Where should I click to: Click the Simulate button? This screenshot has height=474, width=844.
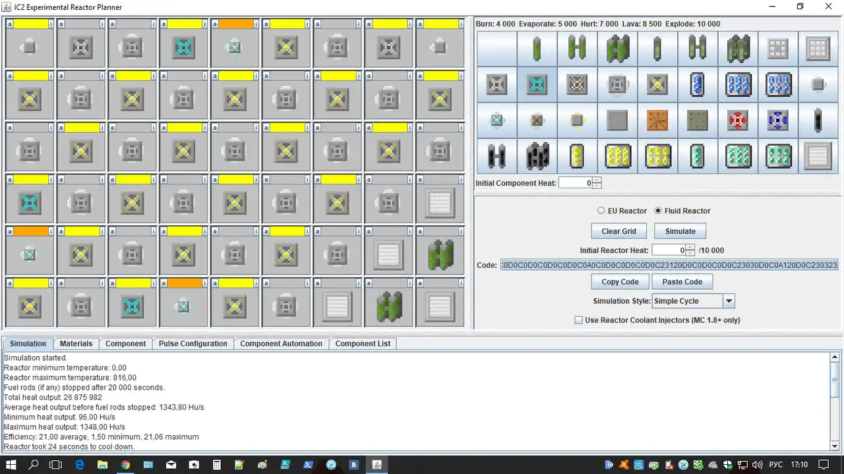(x=680, y=231)
